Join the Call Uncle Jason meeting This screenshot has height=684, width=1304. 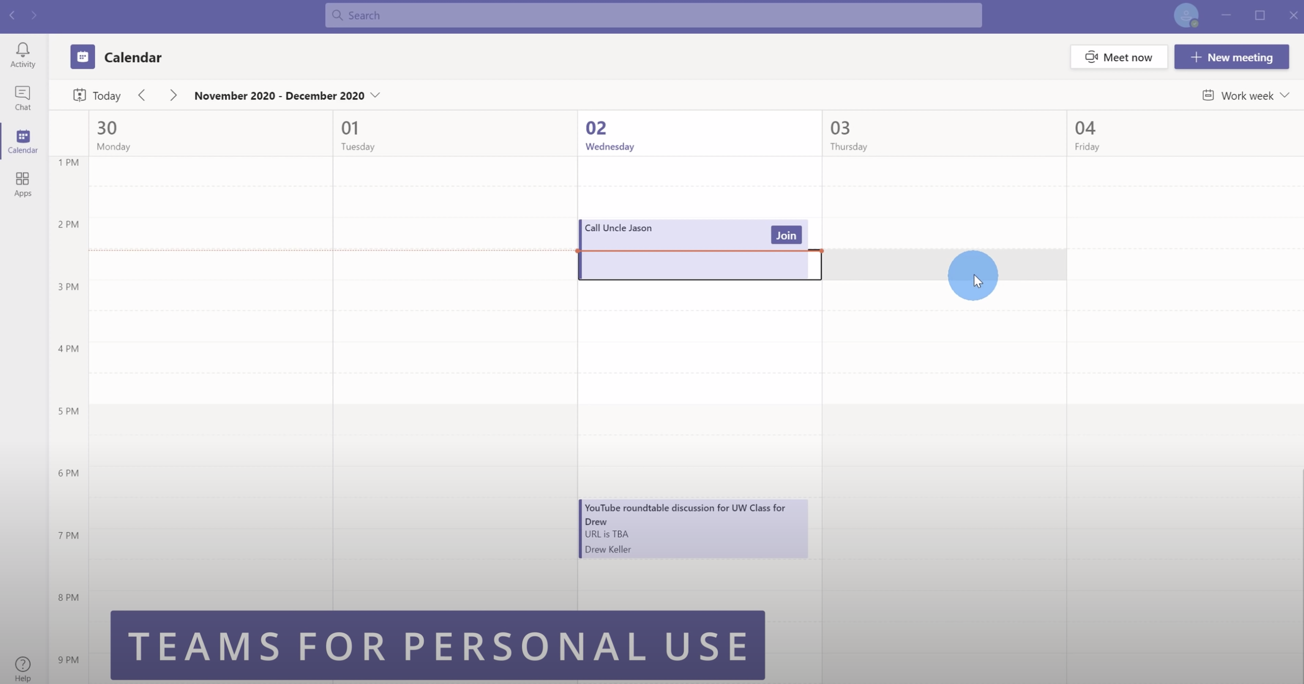pyautogui.click(x=785, y=234)
